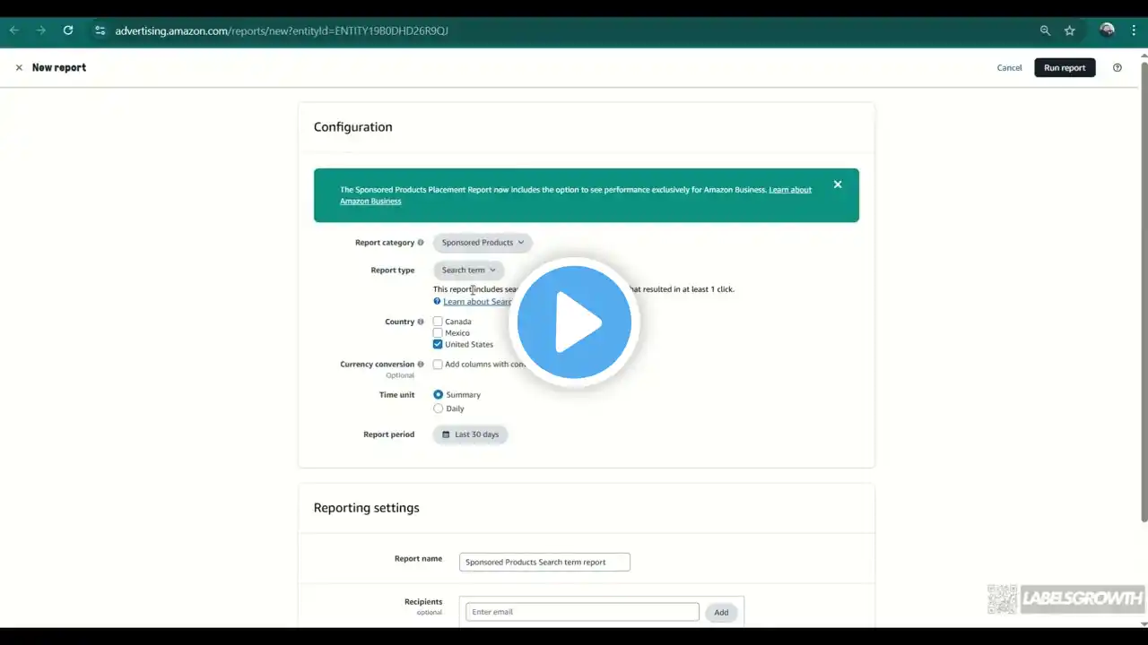1148x645 pixels.
Task: Click the help icon beside Learn about Search
Action: tap(437, 302)
